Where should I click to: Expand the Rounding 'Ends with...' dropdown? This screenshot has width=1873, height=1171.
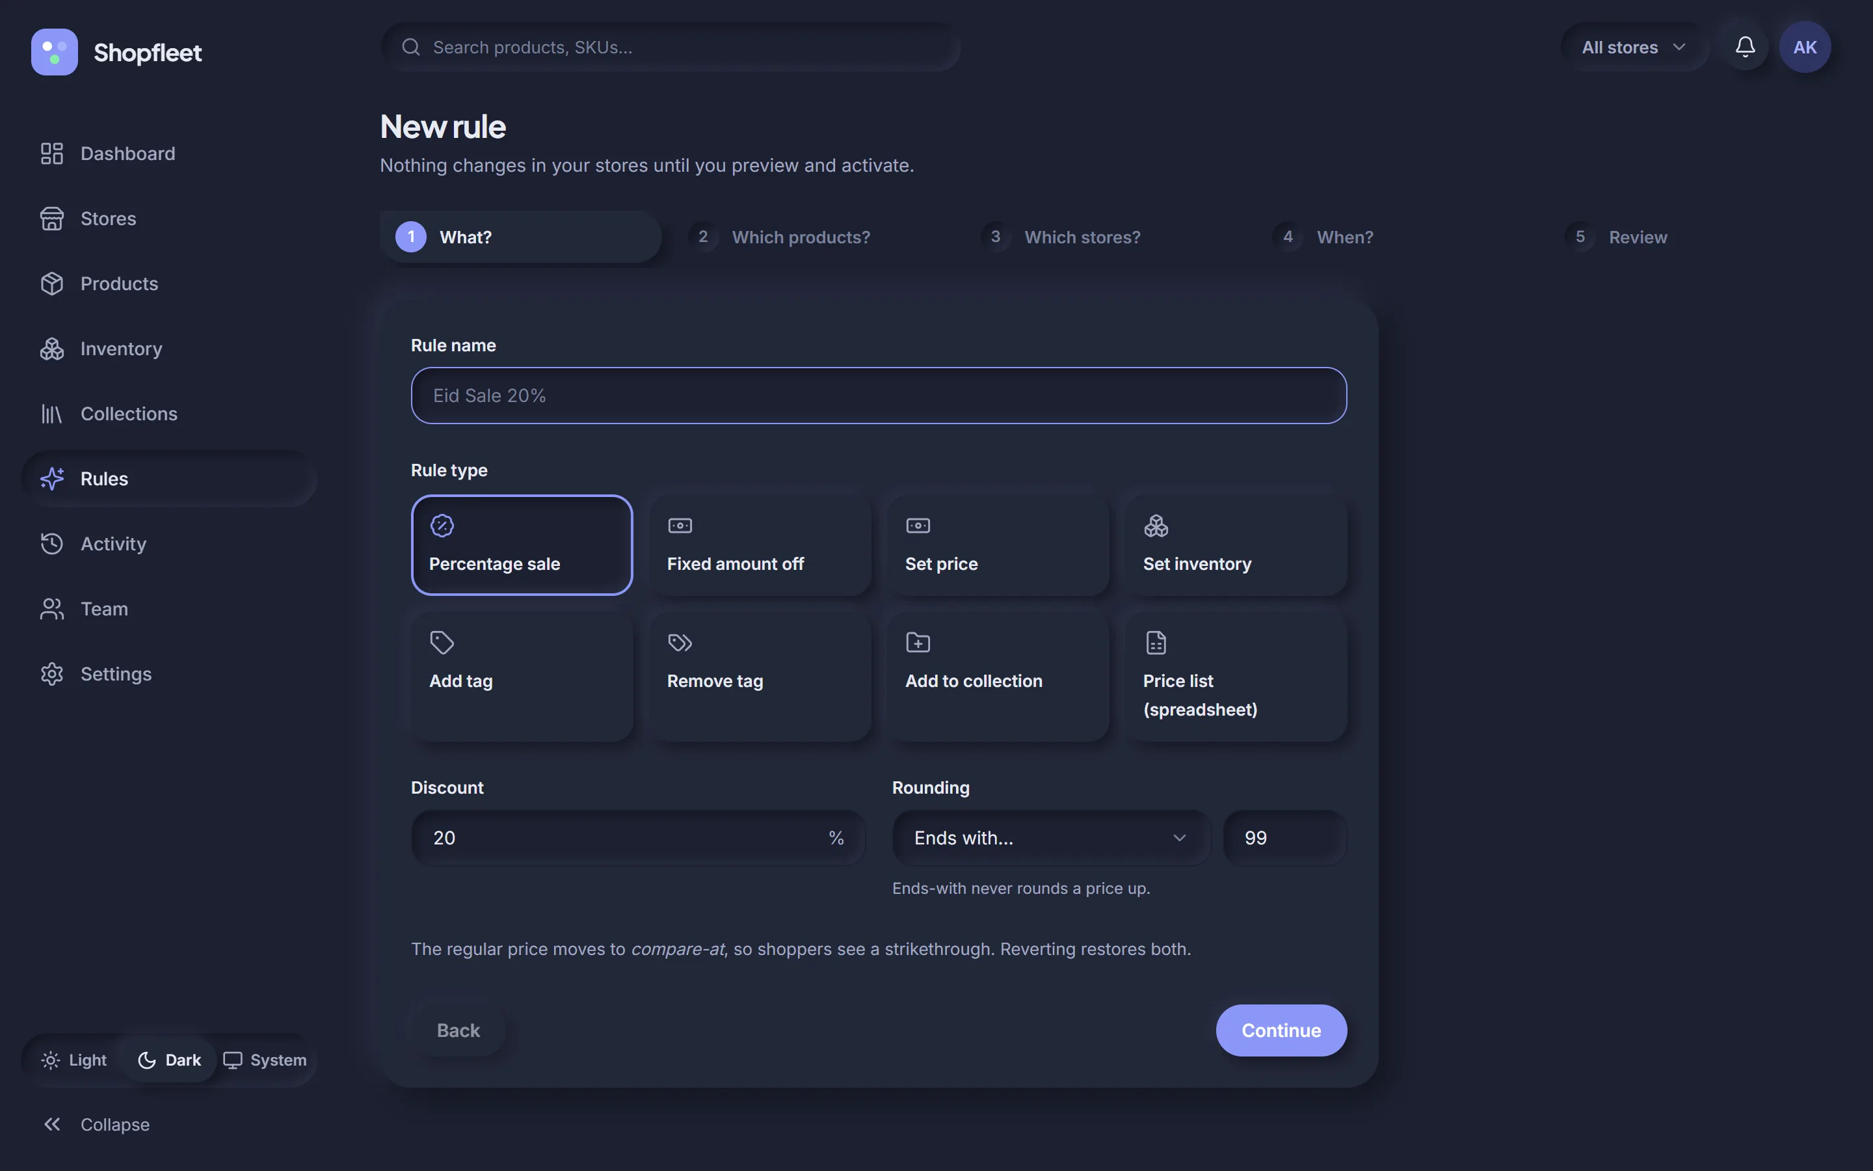[x=1050, y=838]
